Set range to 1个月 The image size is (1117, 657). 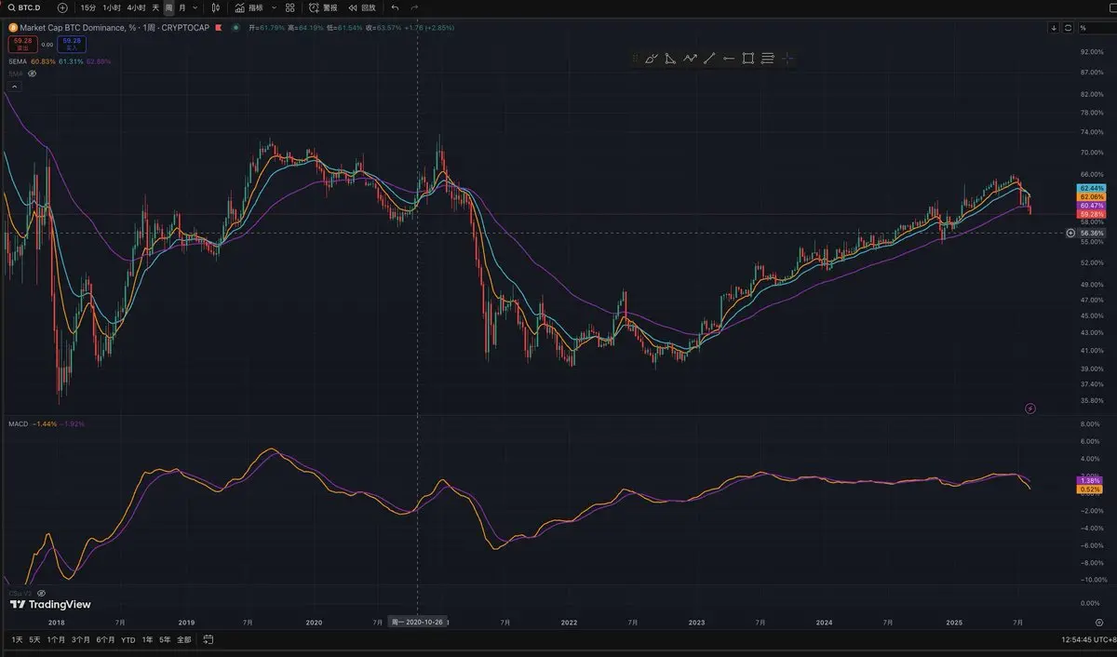coord(56,640)
